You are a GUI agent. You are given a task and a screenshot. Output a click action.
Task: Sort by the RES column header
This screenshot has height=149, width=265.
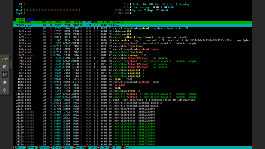click(68, 22)
